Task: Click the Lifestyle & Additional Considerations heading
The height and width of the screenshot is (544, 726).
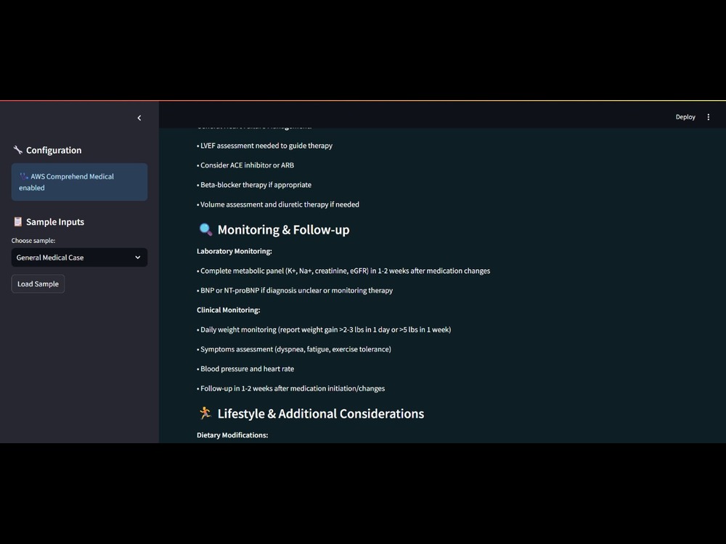Action: pos(320,413)
